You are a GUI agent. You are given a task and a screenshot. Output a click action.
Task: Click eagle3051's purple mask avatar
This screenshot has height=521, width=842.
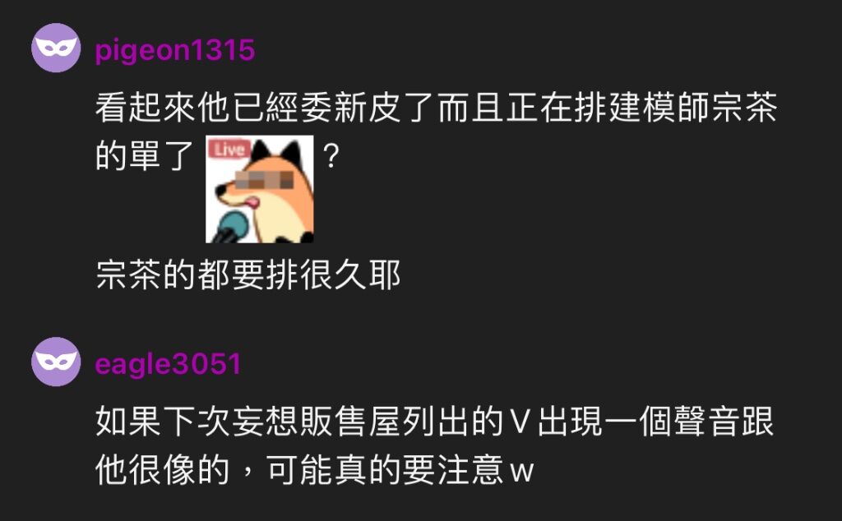point(56,362)
